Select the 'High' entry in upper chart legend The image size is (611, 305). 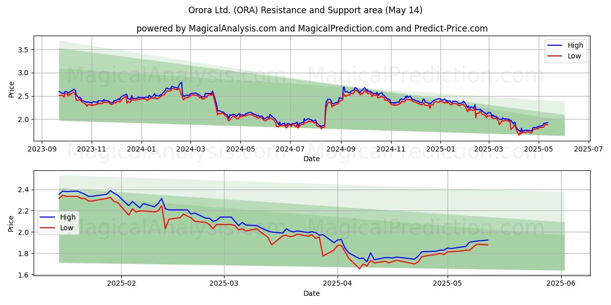[576, 45]
